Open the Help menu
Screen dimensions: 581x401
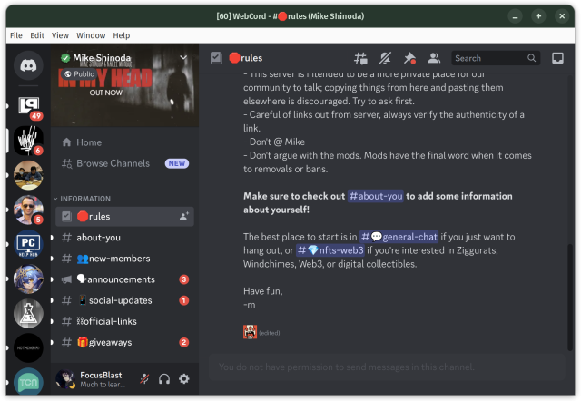point(121,35)
